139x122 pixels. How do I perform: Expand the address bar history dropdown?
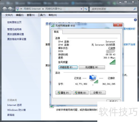point(81,9)
